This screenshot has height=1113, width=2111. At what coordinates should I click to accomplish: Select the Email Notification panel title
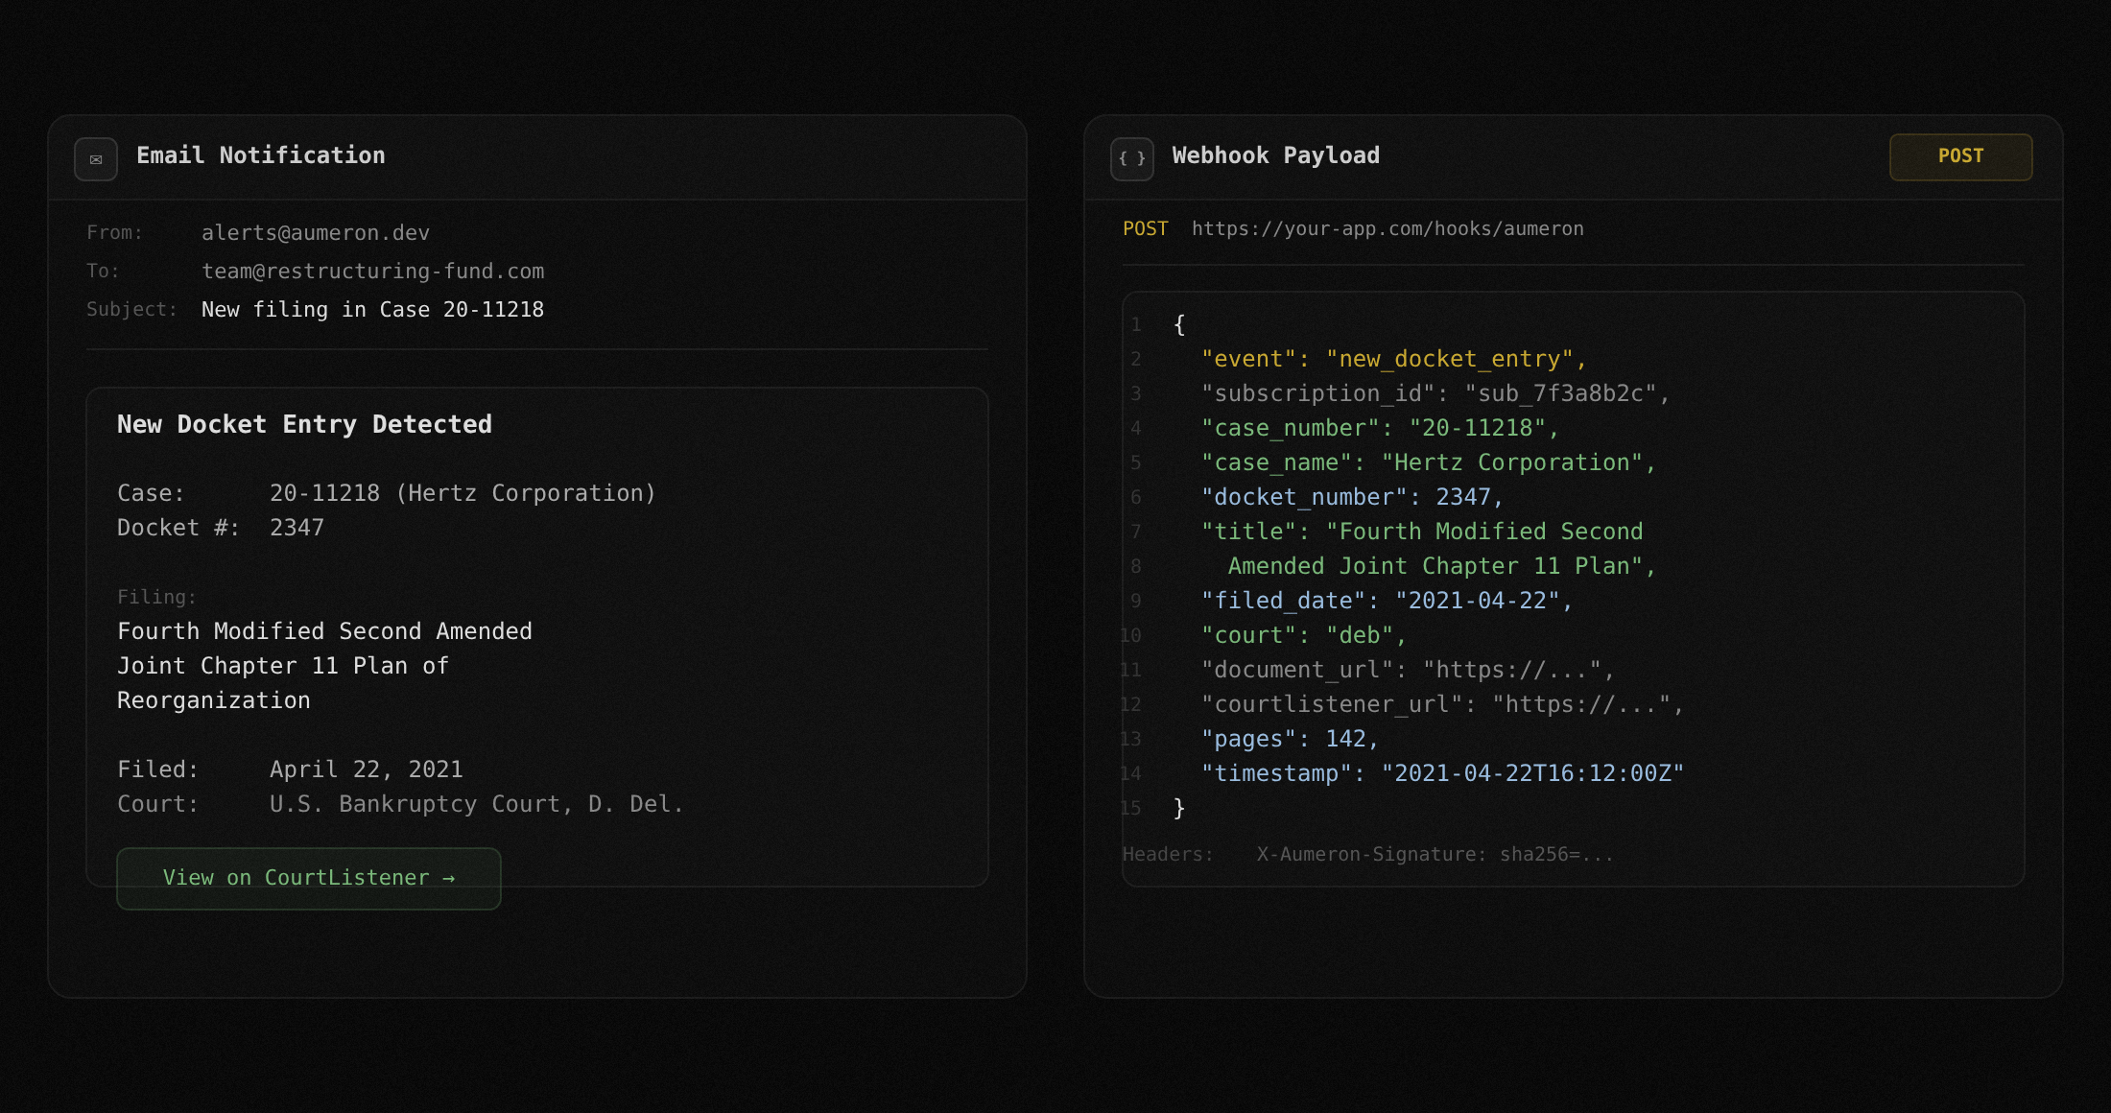tap(261, 155)
